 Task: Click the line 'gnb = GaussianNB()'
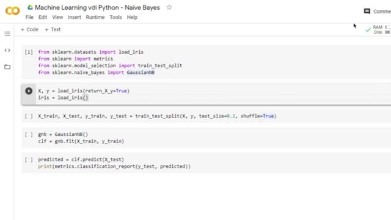[x=63, y=134]
